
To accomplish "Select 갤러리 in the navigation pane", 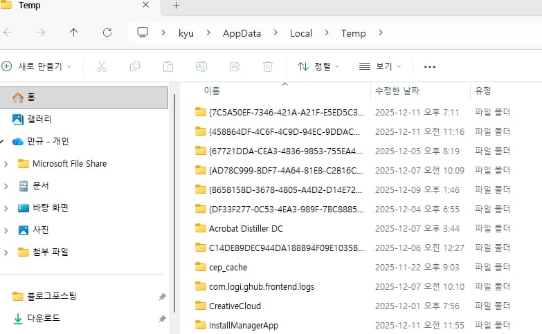I will 39,120.
